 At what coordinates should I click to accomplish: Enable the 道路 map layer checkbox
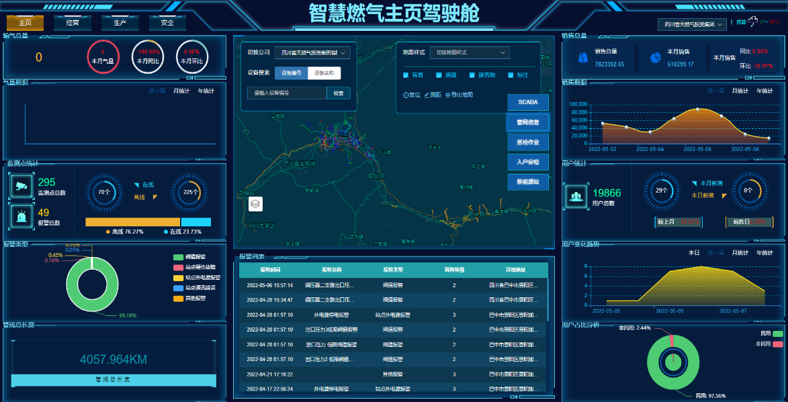438,75
